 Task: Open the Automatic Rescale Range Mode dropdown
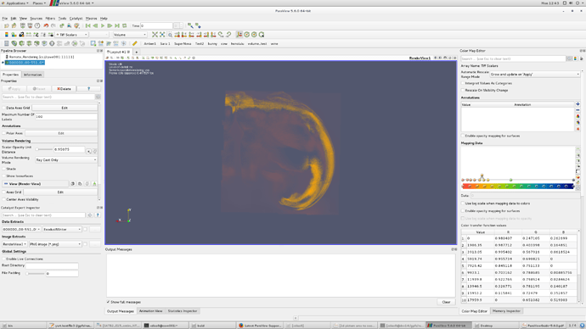(x=535, y=75)
